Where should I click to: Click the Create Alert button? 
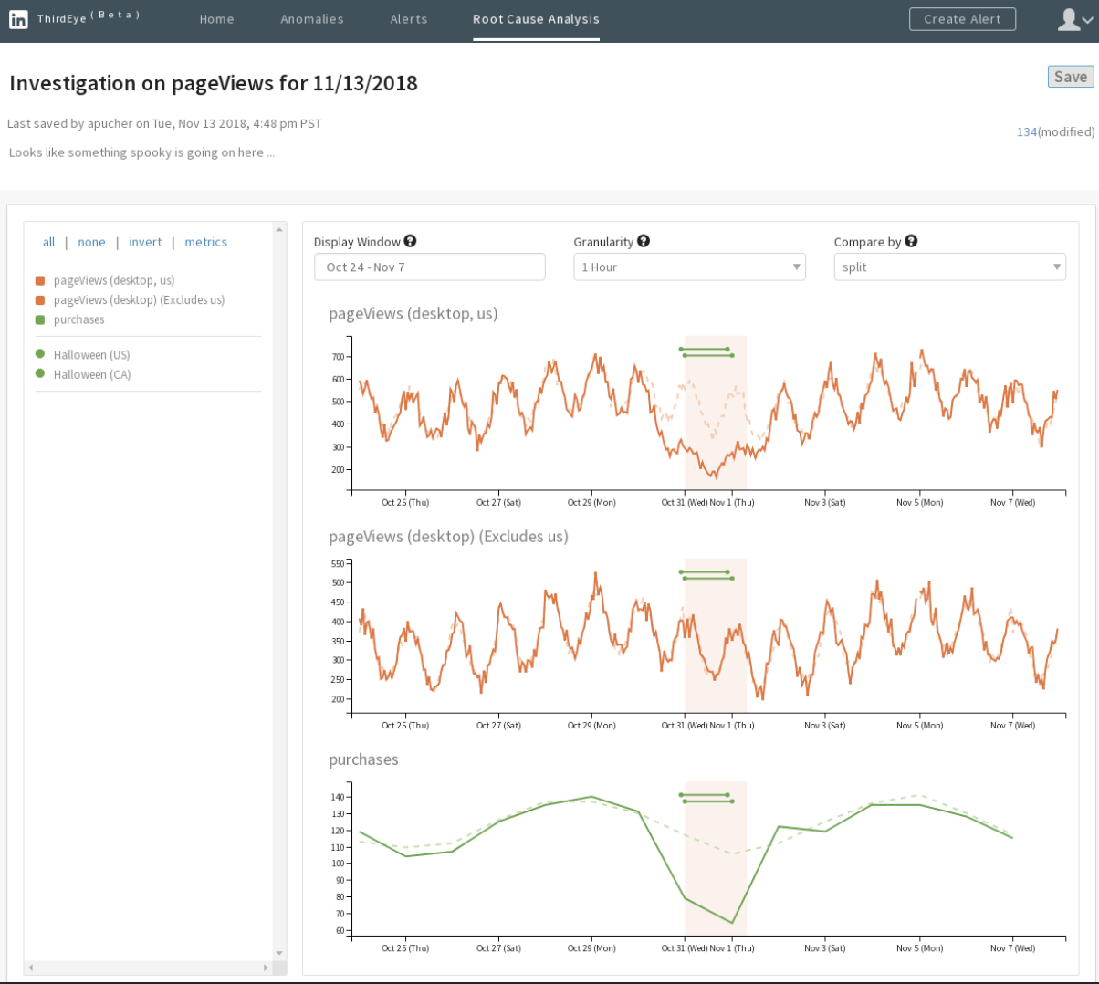click(963, 18)
